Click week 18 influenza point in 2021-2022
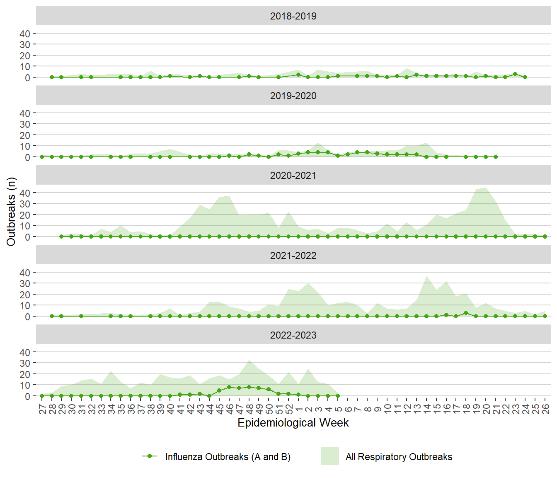This screenshot has height=478, width=557. (466, 313)
